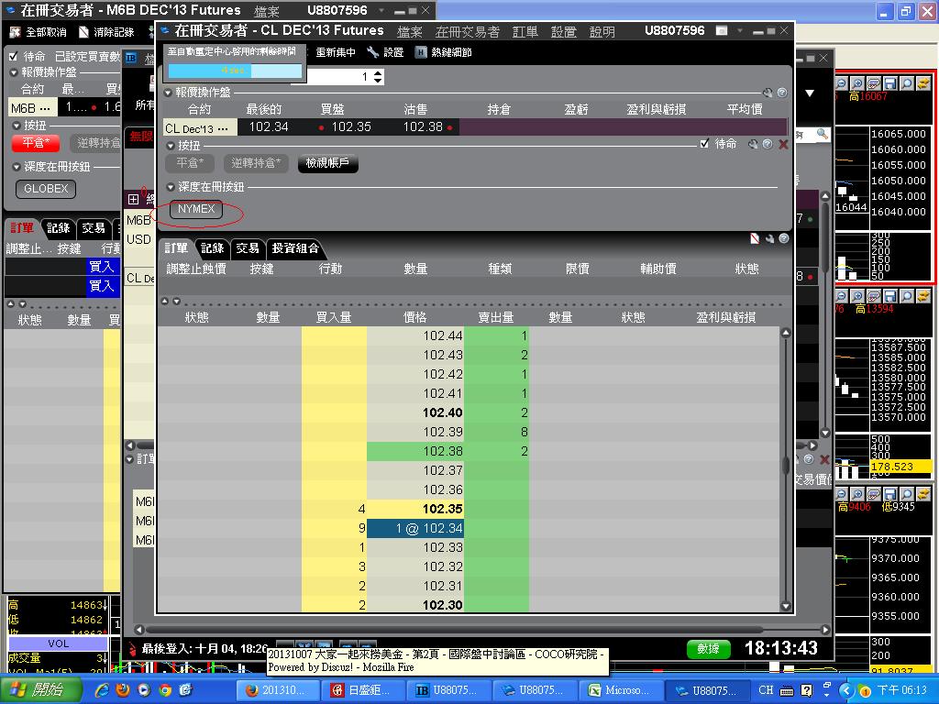Click the 逆轉持倉* button in CL window
This screenshot has width=939, height=704.
pos(256,163)
